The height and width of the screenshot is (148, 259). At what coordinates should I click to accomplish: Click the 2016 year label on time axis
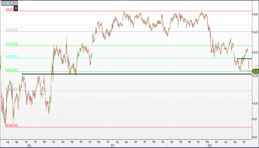click(x=29, y=145)
